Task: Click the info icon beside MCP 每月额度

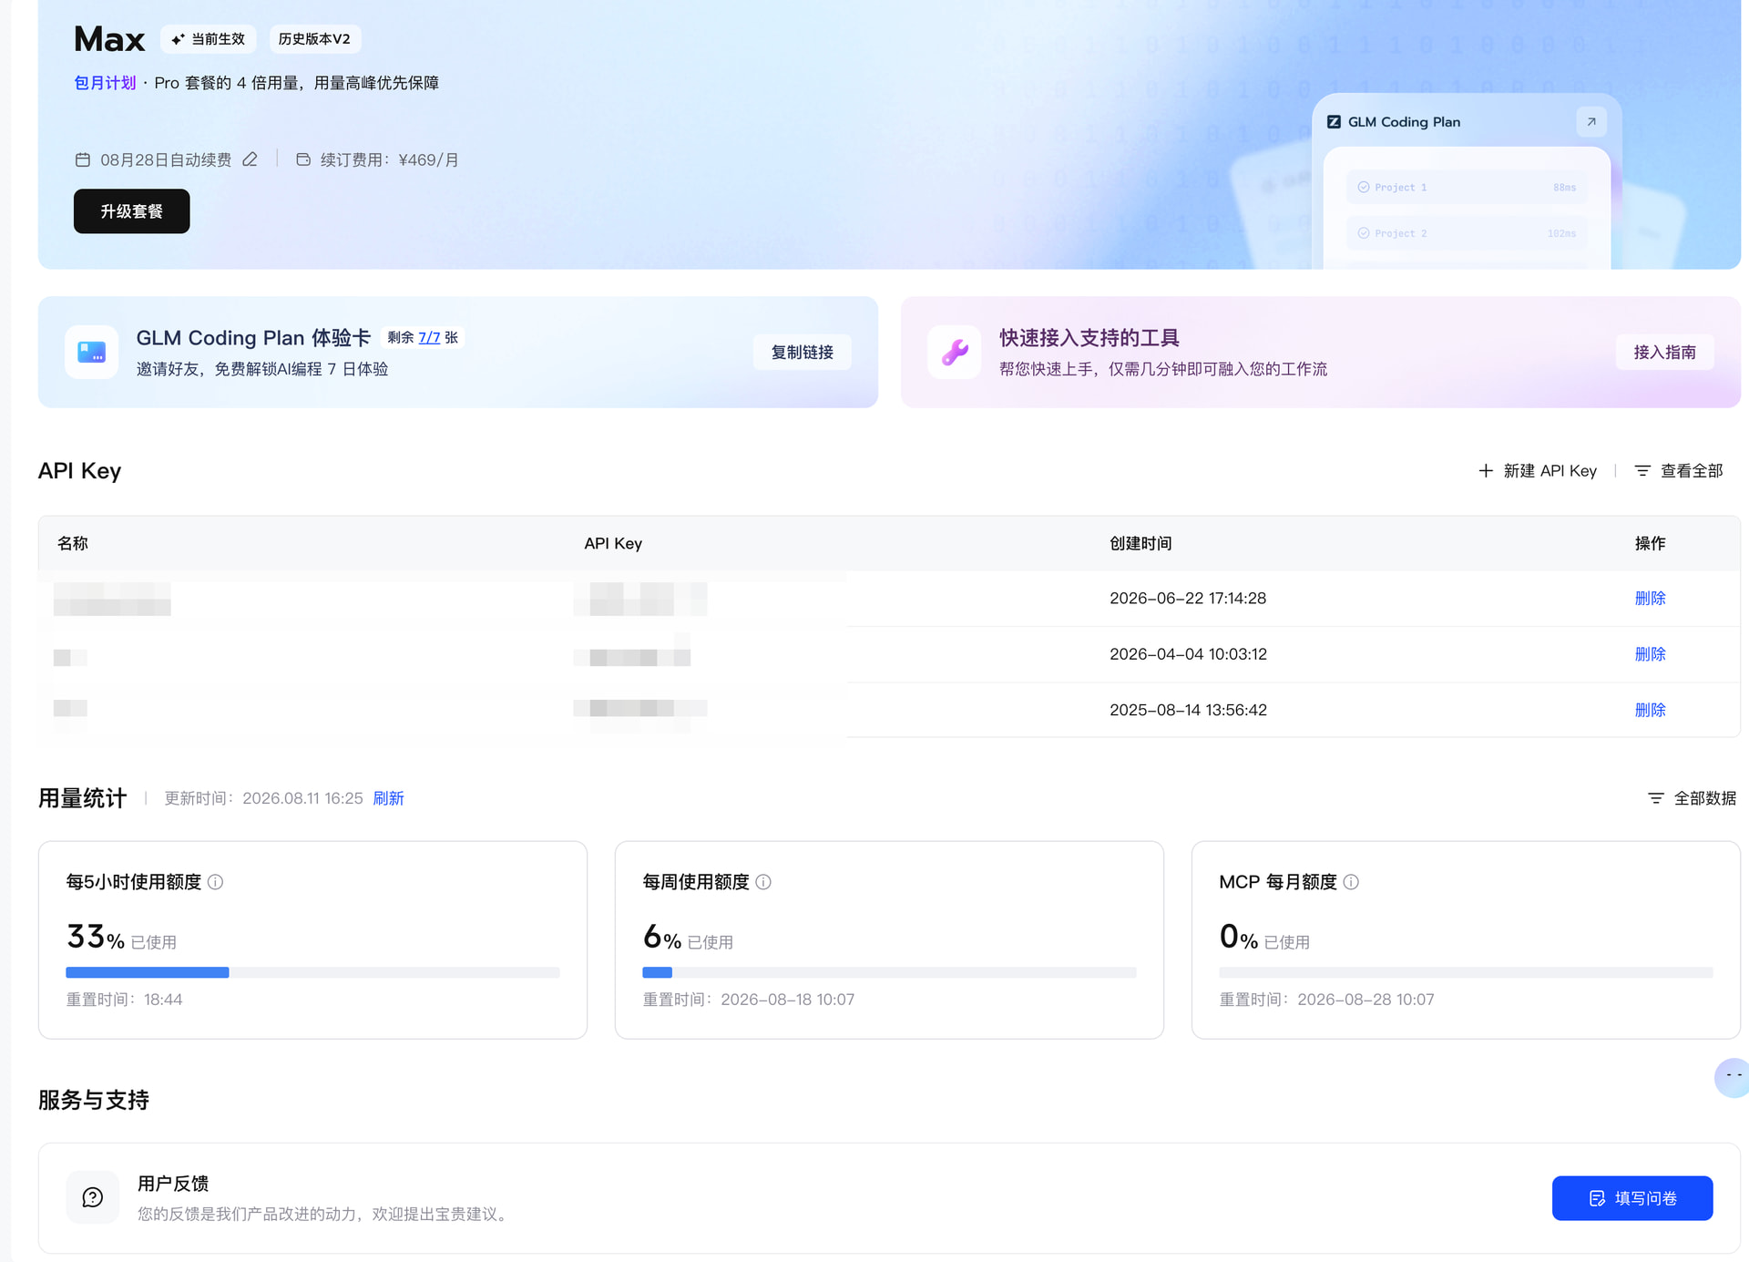Action: [x=1351, y=882]
